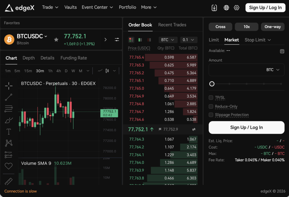The height and width of the screenshot is (197, 289).
Task: Open the Event Center dropdown
Action: point(97,7)
